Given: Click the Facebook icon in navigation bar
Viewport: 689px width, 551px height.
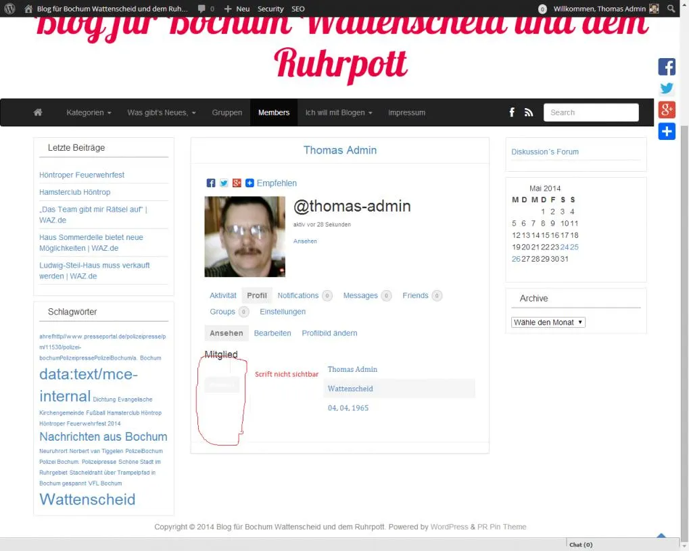Looking at the screenshot, I should [512, 112].
